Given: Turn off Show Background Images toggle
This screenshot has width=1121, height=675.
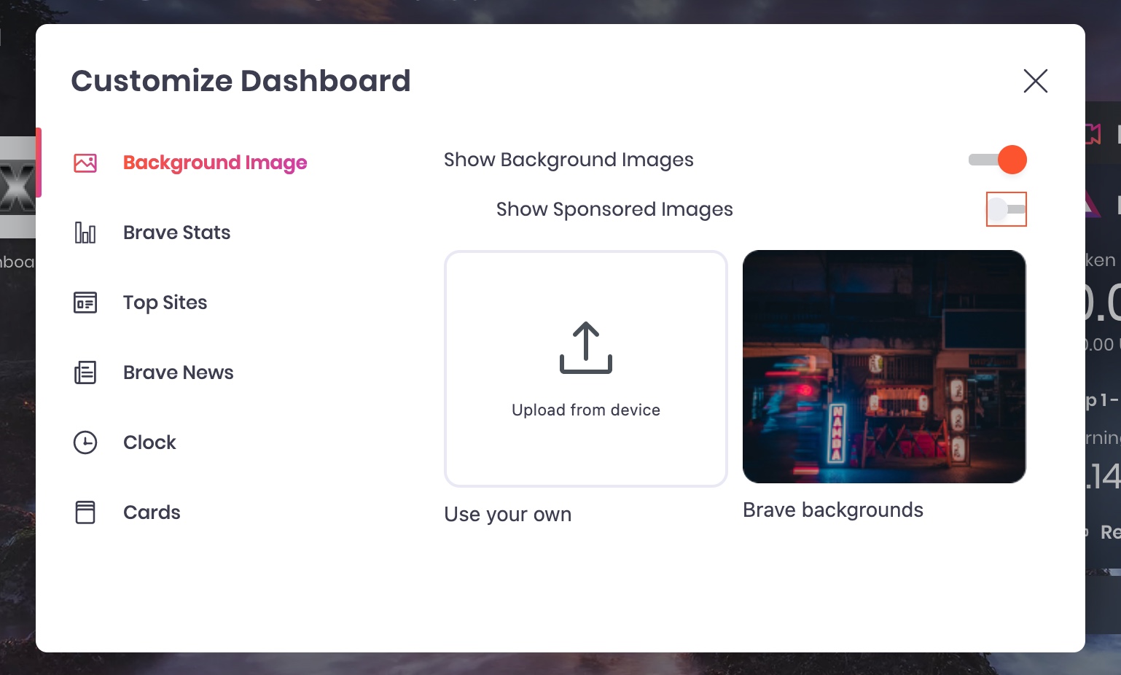Looking at the screenshot, I should (x=997, y=160).
